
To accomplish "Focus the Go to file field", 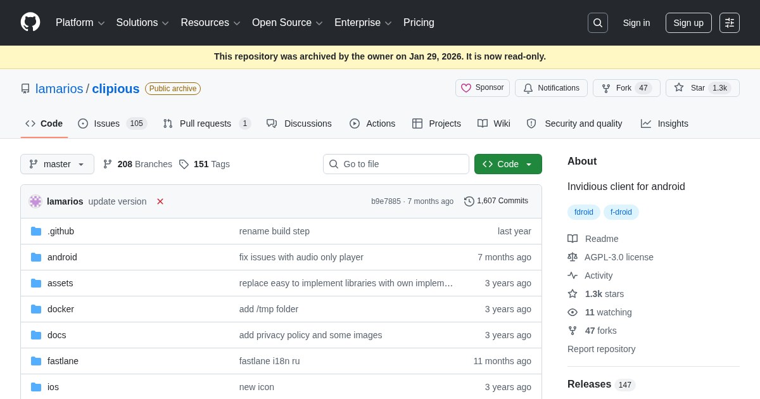I will tap(396, 164).
